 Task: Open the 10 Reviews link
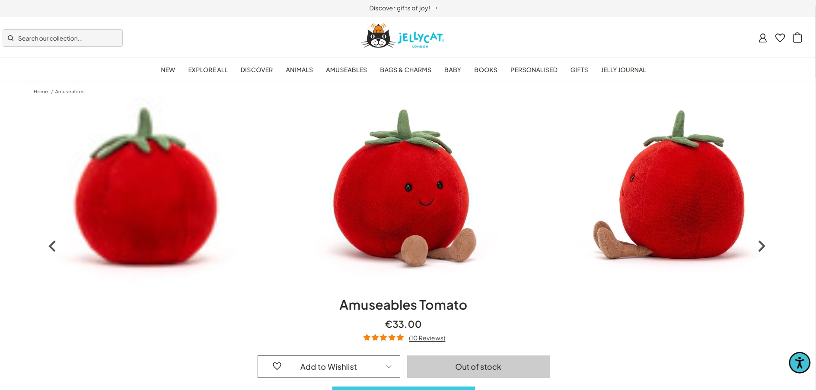point(427,338)
